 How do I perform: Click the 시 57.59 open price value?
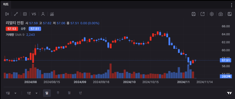click(31, 23)
